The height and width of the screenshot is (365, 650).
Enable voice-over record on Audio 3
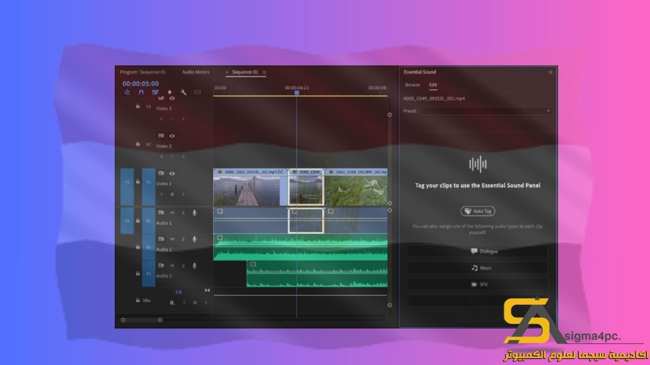[x=194, y=266]
